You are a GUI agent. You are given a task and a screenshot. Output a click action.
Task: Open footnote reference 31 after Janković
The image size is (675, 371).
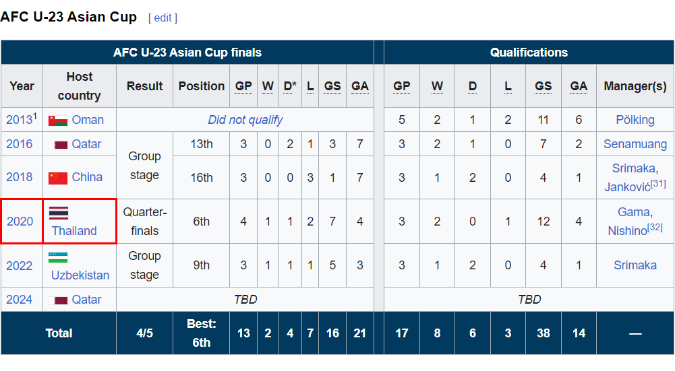(658, 184)
